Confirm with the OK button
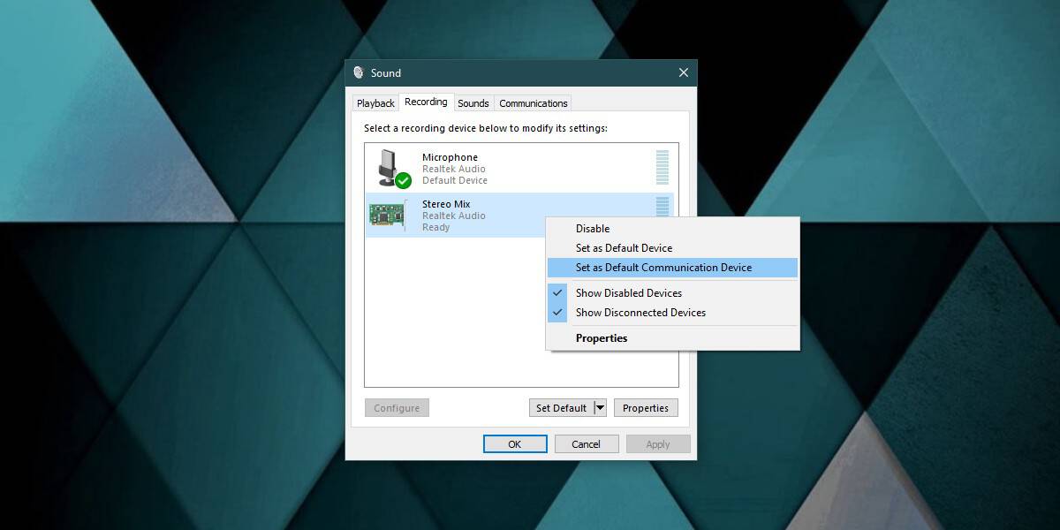1060x530 pixels. click(x=515, y=444)
